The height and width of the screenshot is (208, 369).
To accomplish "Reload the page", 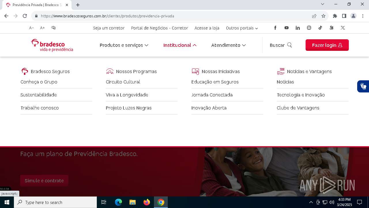I will [x=25, y=16].
